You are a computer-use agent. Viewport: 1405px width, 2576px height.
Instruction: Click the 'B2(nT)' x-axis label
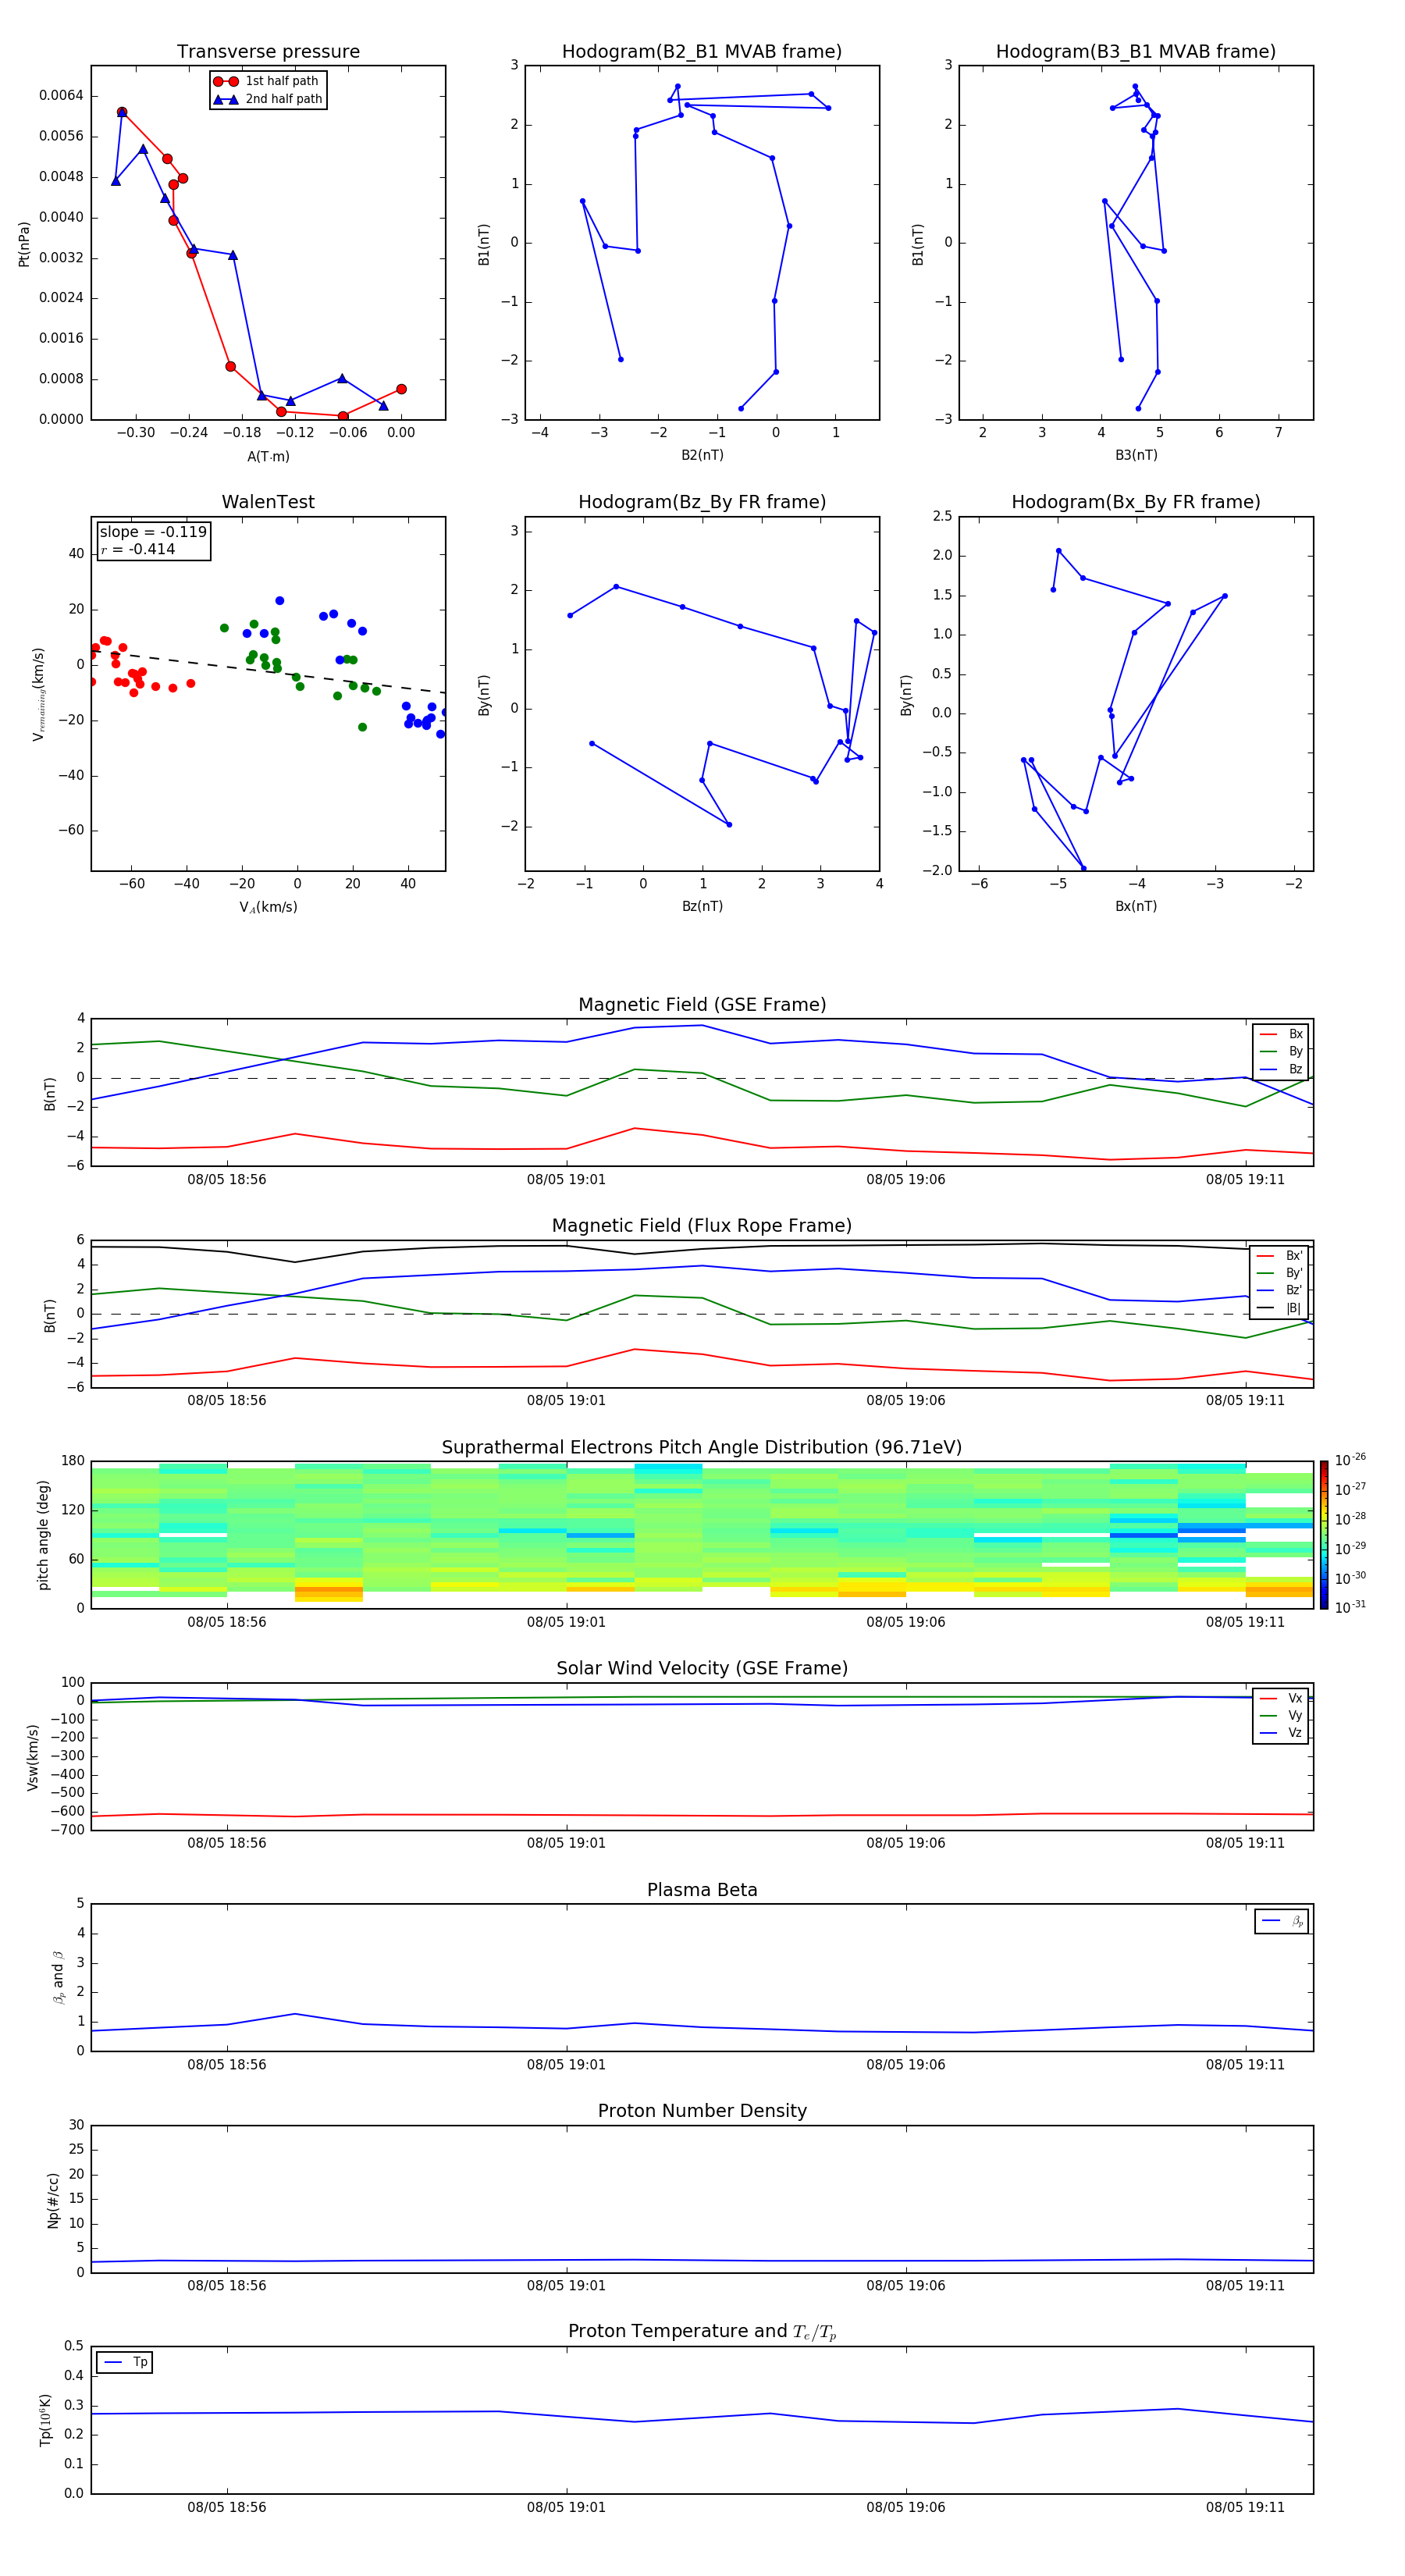point(702,455)
